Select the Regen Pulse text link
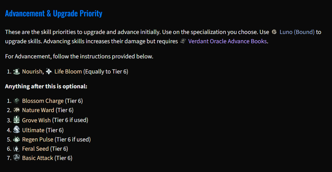This screenshot has height=172, width=332. (x=38, y=140)
